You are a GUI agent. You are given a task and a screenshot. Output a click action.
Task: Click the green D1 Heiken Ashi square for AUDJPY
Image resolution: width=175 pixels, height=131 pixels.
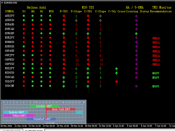[24, 16]
